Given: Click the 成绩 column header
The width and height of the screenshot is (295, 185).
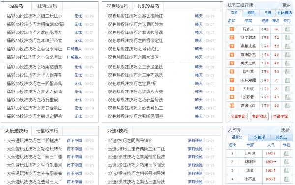Looking at the screenshot, I should [x=265, y=21].
